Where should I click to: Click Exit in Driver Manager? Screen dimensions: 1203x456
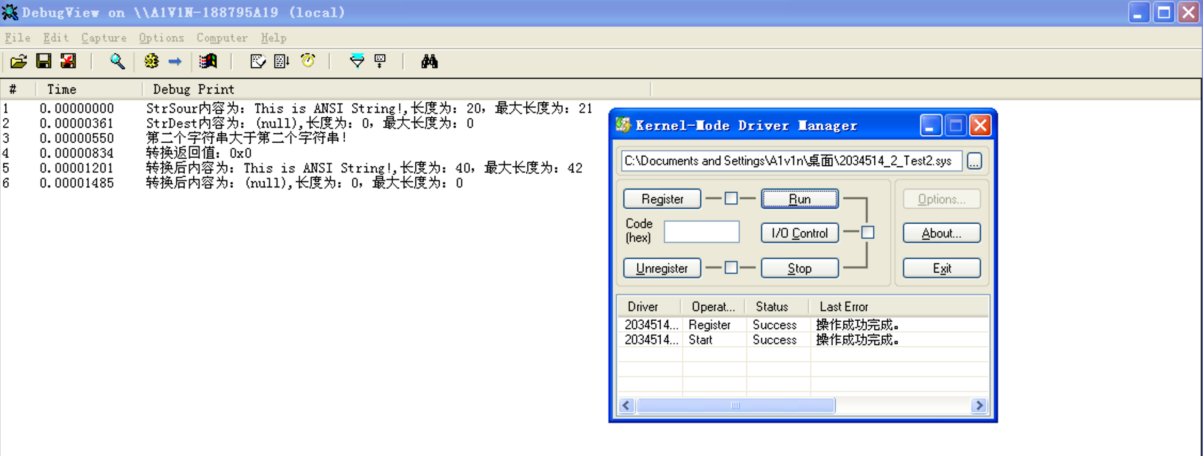click(941, 268)
